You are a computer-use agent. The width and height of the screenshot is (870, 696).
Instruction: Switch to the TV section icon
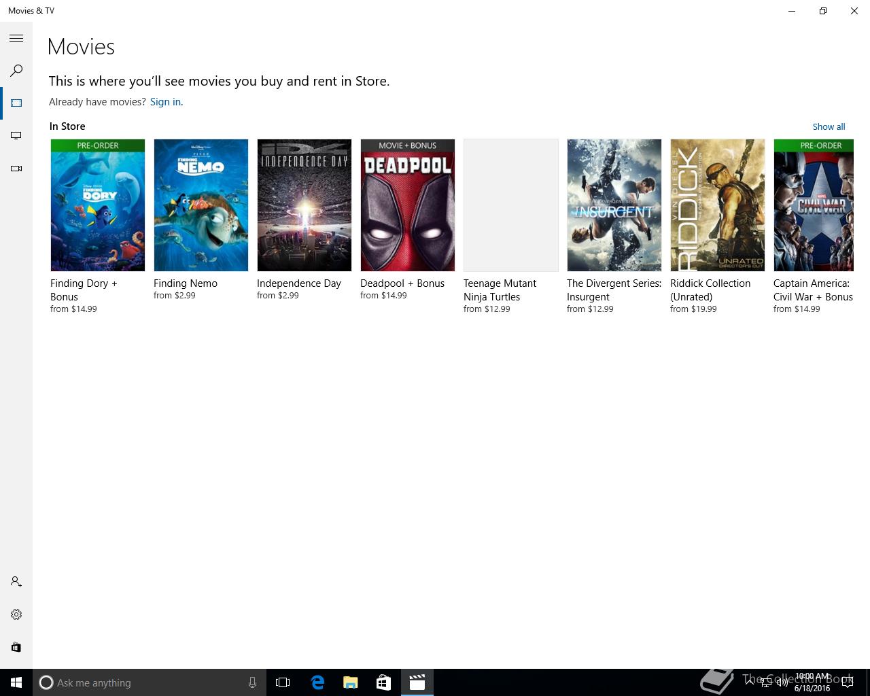pos(16,136)
